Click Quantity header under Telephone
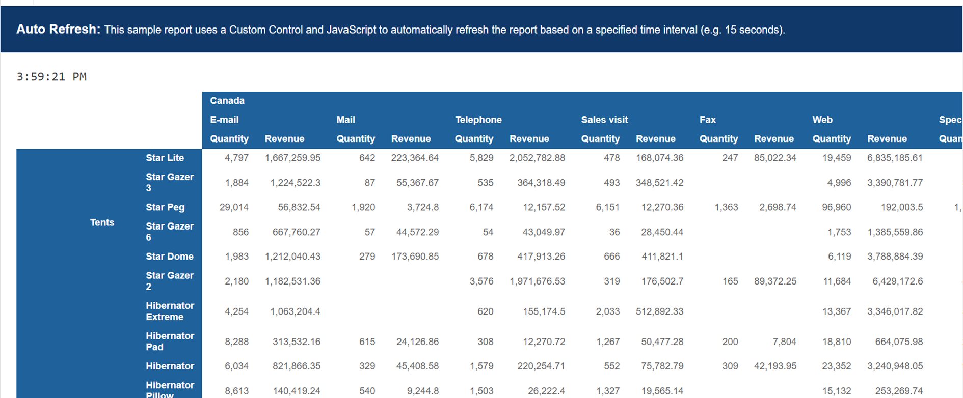 pyautogui.click(x=474, y=139)
